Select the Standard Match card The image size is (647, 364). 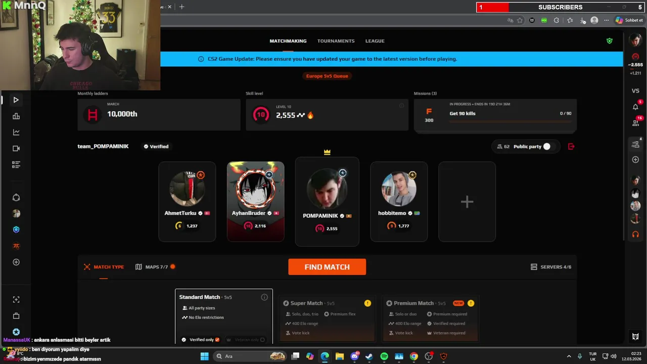click(x=224, y=316)
